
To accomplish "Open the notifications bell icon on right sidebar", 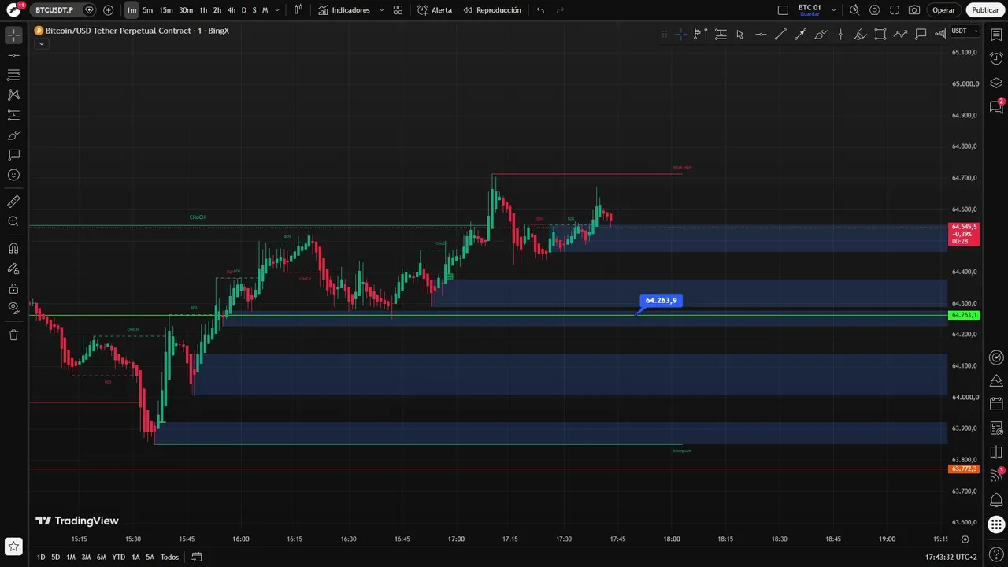I will (x=996, y=500).
